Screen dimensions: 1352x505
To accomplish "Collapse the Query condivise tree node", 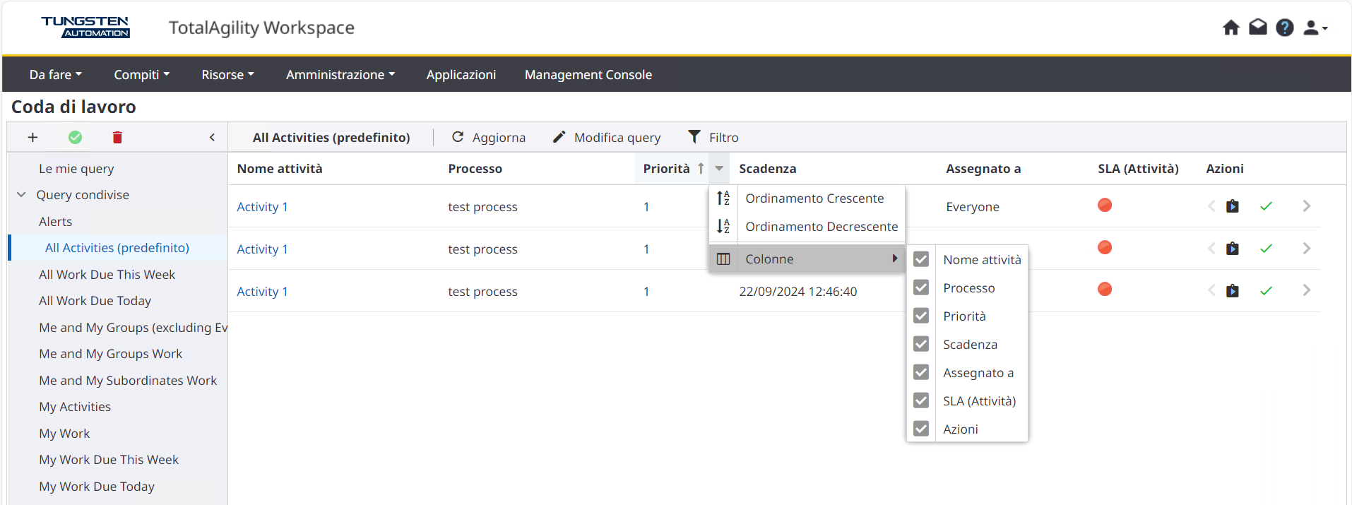I will [21, 195].
